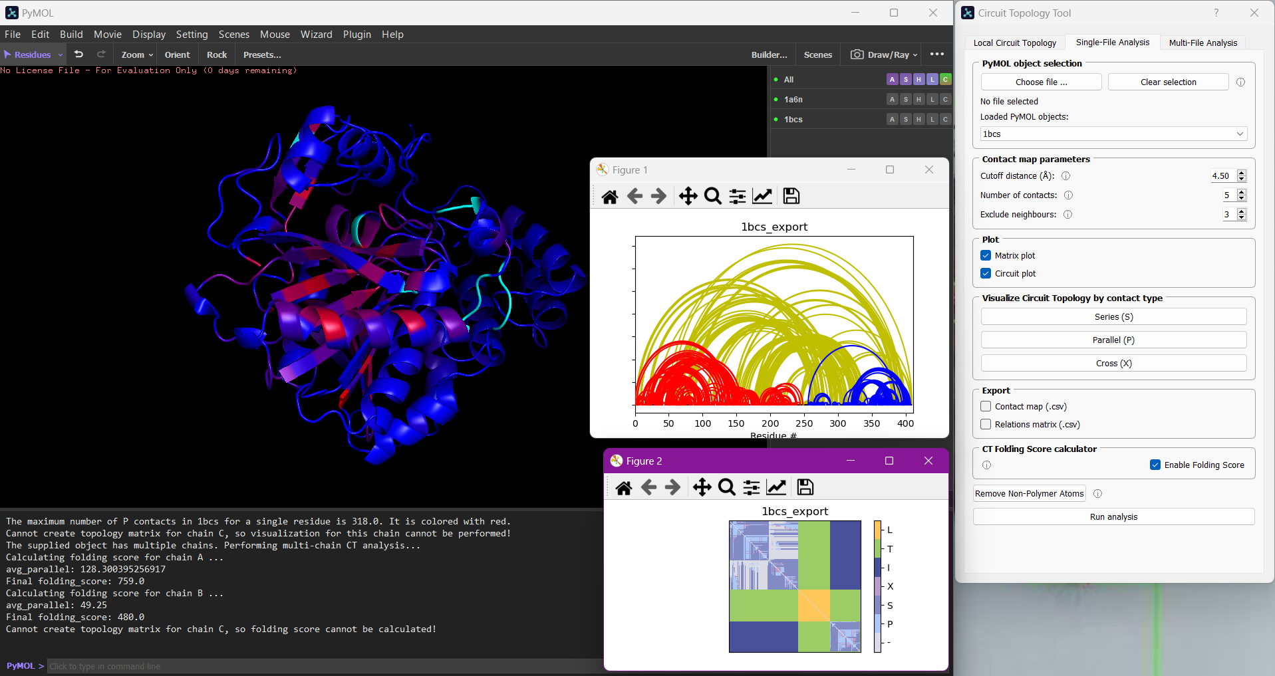This screenshot has height=676, width=1275.
Task: Switch to Multi-File Analysis tab
Action: [1203, 43]
